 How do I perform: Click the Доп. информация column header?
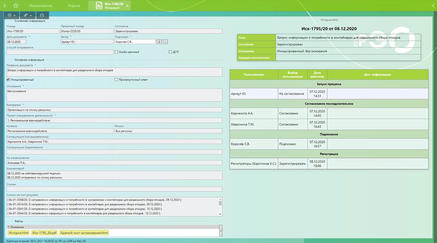coord(378,75)
